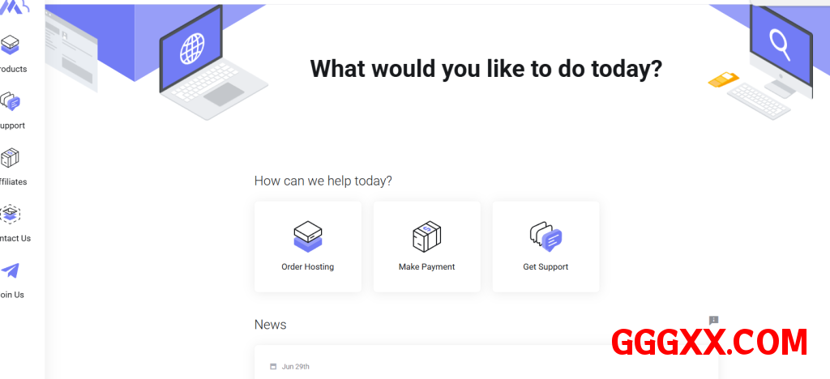The width and height of the screenshot is (830, 379).
Task: Click the "What would you like to do today?" headline
Action: 486,69
